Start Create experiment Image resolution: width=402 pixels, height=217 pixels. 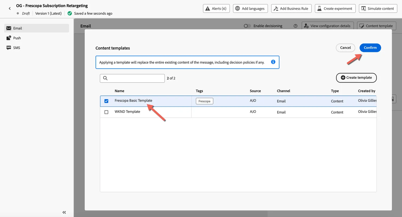point(335,8)
